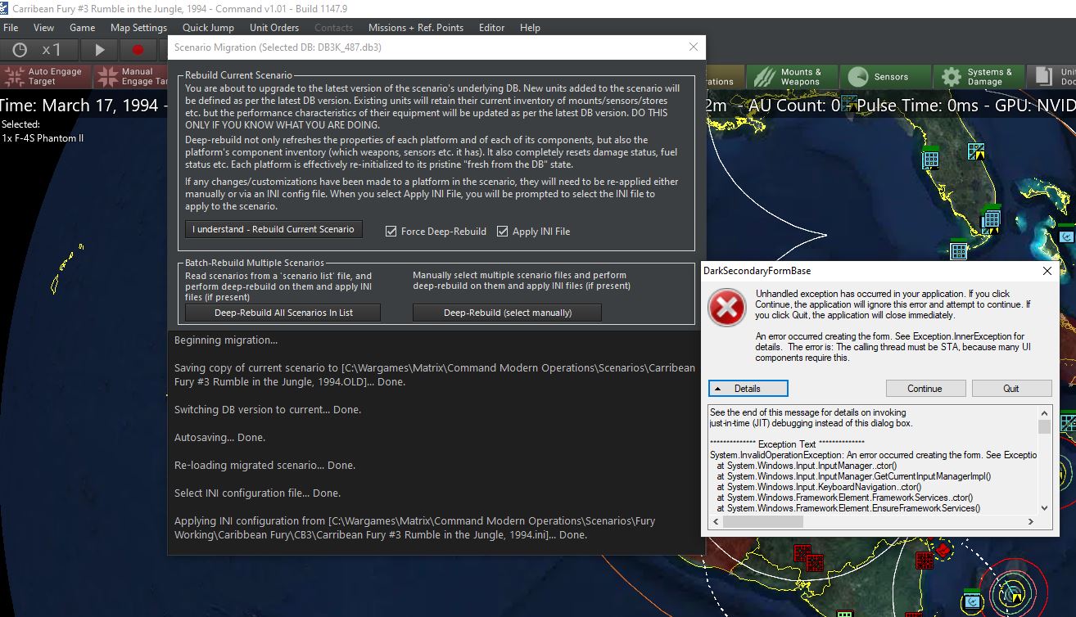The width and height of the screenshot is (1076, 617).
Task: Open the Missions + Ref. Points menu
Action: pos(416,27)
